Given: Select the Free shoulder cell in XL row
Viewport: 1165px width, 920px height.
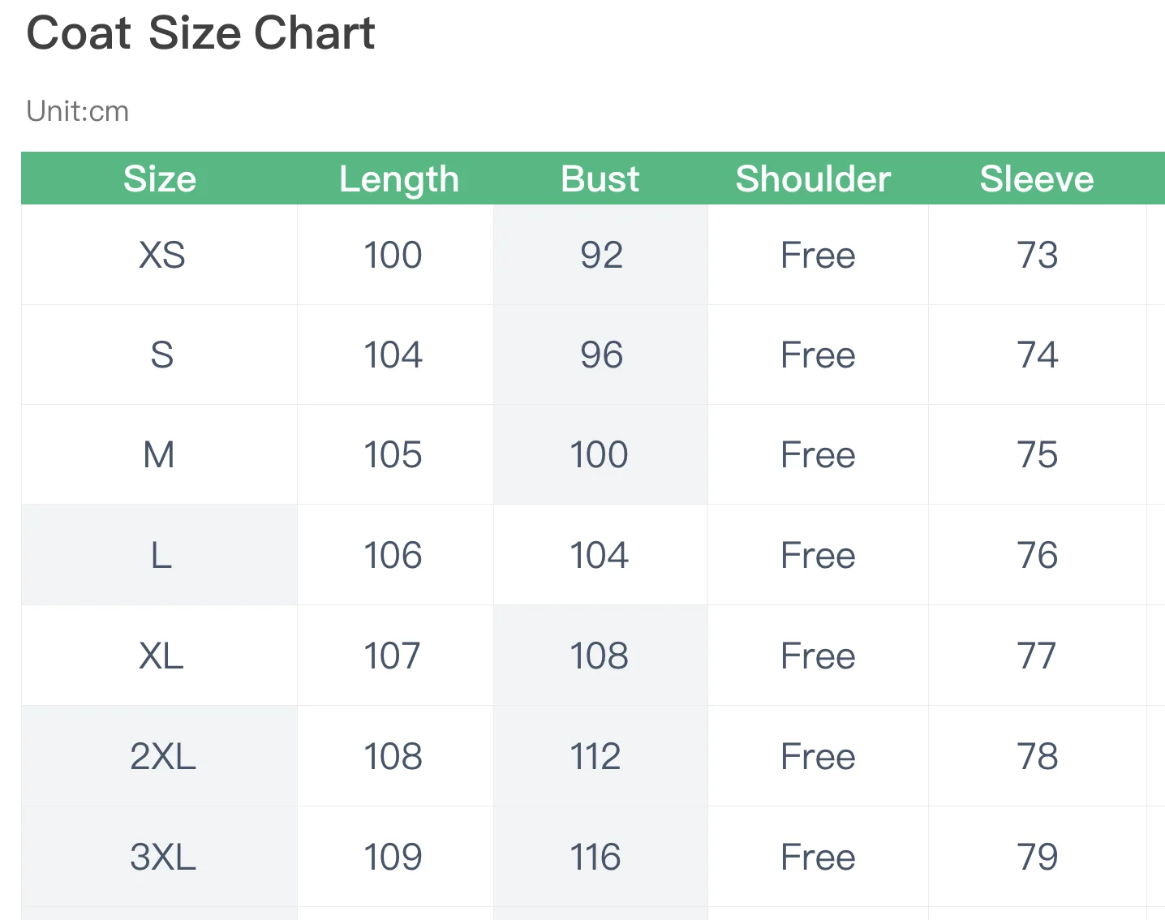Looking at the screenshot, I should coord(818,656).
